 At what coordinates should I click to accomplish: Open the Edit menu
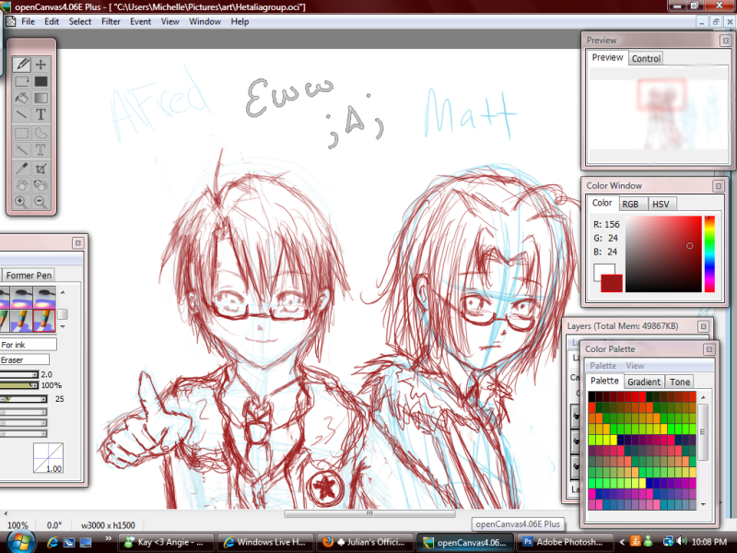52,21
